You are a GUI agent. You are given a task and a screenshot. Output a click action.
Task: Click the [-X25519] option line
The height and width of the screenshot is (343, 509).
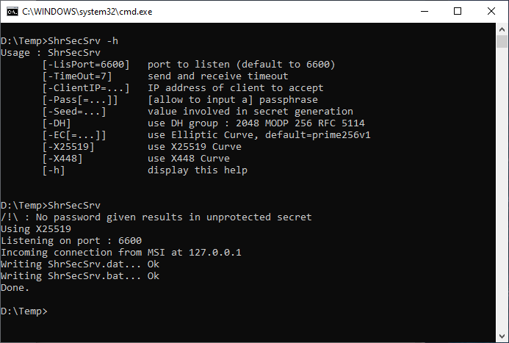(x=142, y=147)
